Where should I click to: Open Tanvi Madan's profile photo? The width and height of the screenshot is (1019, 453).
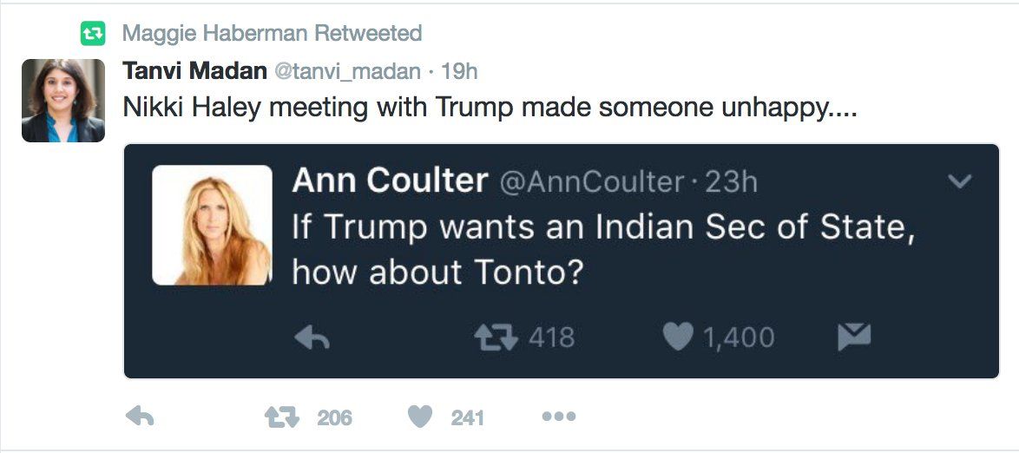(63, 101)
